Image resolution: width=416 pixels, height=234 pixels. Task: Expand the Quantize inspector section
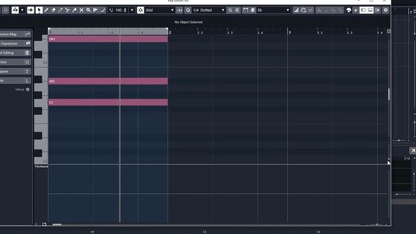[15, 62]
